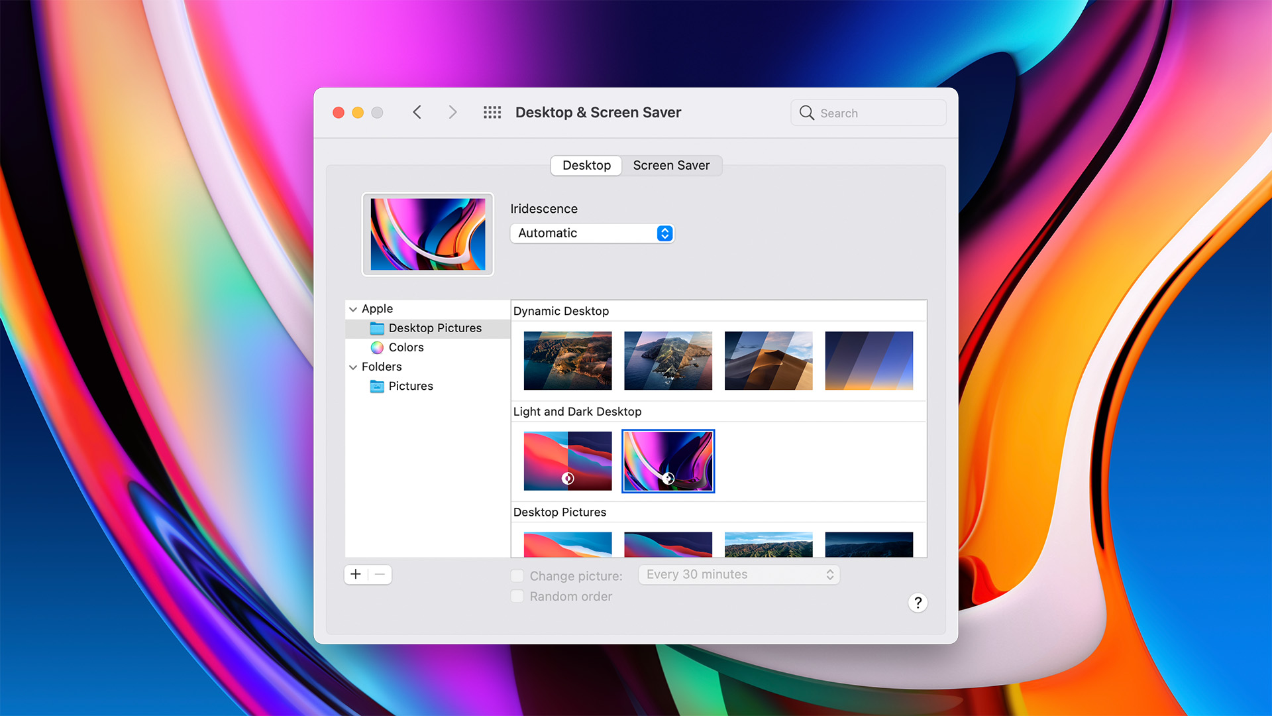Switch to the Desktop tab
Viewport: 1272px width, 716px height.
(586, 165)
